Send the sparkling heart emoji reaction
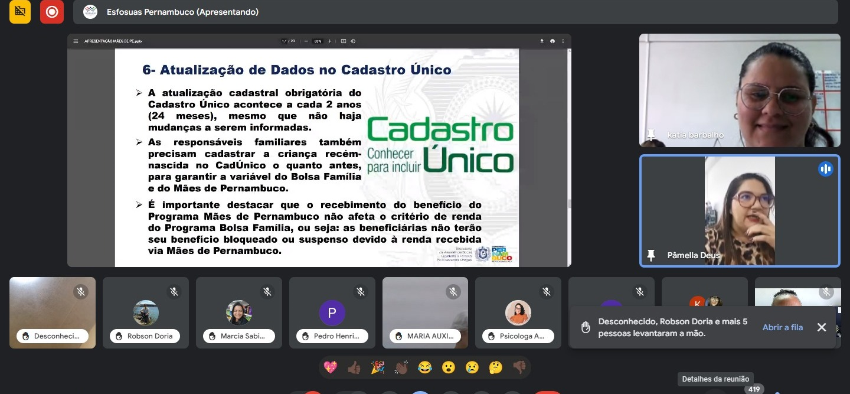The width and height of the screenshot is (850, 394). click(331, 367)
